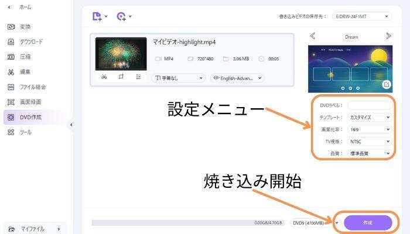Go to next DVD template arrow
Image resolution: width=410 pixels, height=234 pixels.
(x=388, y=36)
